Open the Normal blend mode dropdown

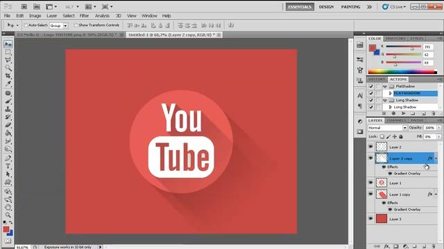pos(387,128)
